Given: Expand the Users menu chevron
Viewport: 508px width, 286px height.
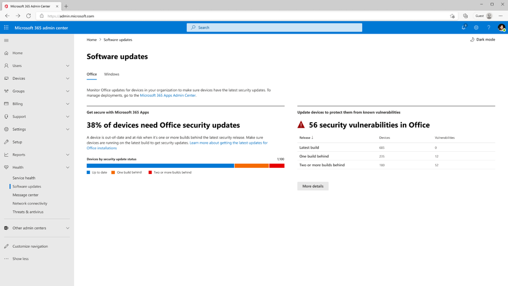Looking at the screenshot, I should click(68, 66).
